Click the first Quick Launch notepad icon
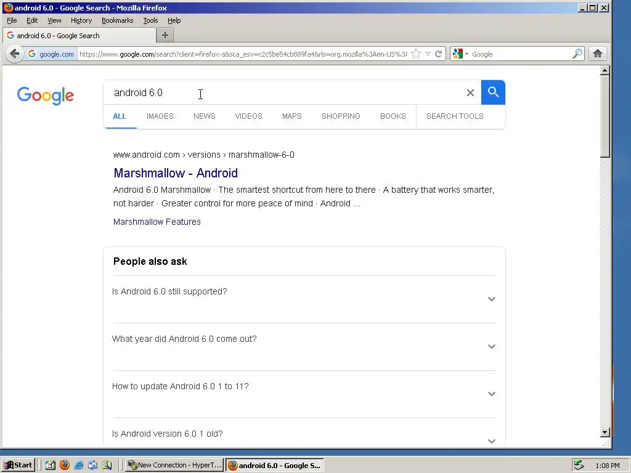This screenshot has height=473, width=631. tap(51, 465)
